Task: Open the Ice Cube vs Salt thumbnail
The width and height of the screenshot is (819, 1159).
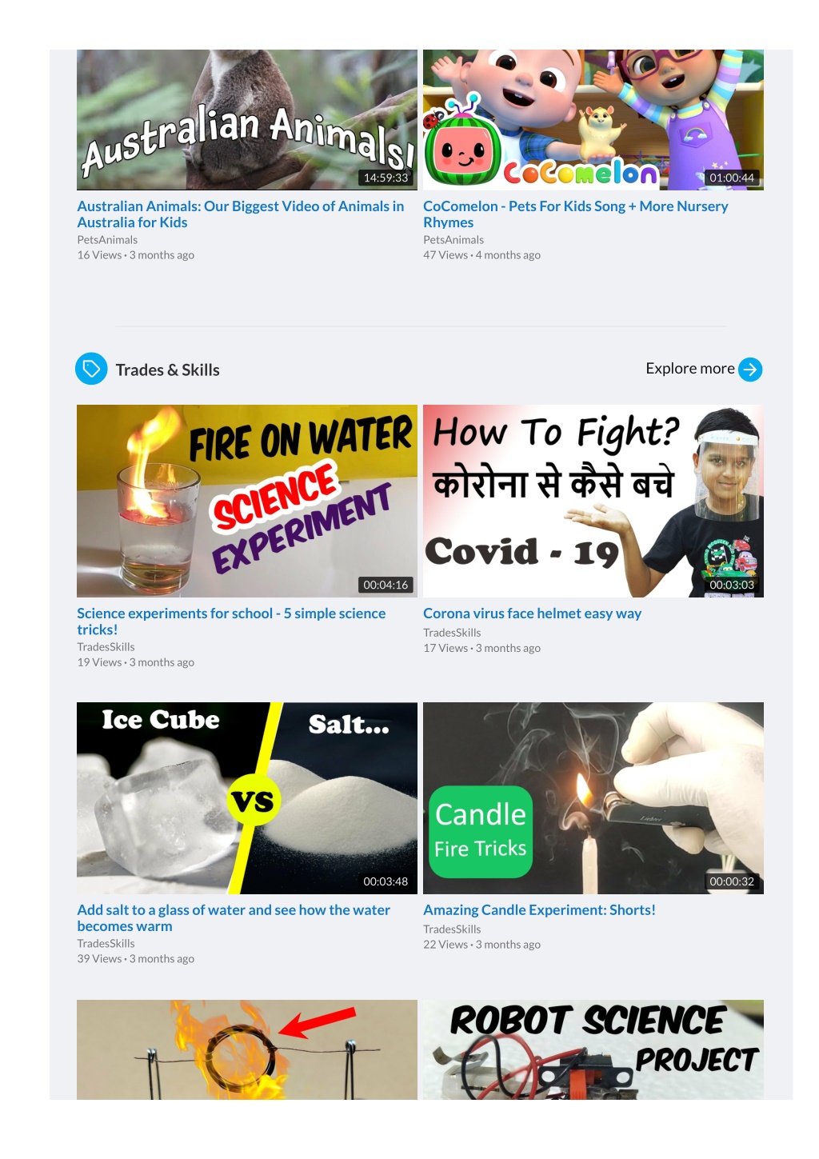Action: point(247,798)
